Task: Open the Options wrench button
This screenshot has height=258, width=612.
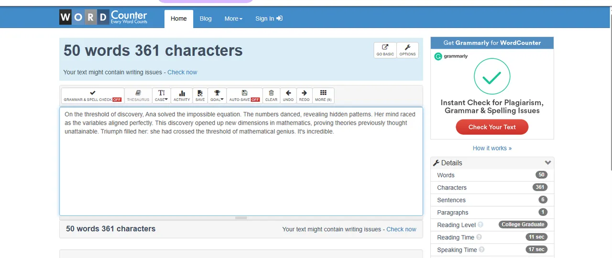Action: pos(407,50)
